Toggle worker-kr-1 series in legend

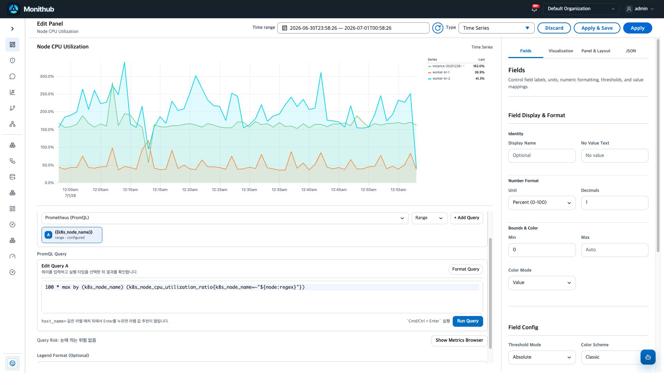tap(441, 72)
